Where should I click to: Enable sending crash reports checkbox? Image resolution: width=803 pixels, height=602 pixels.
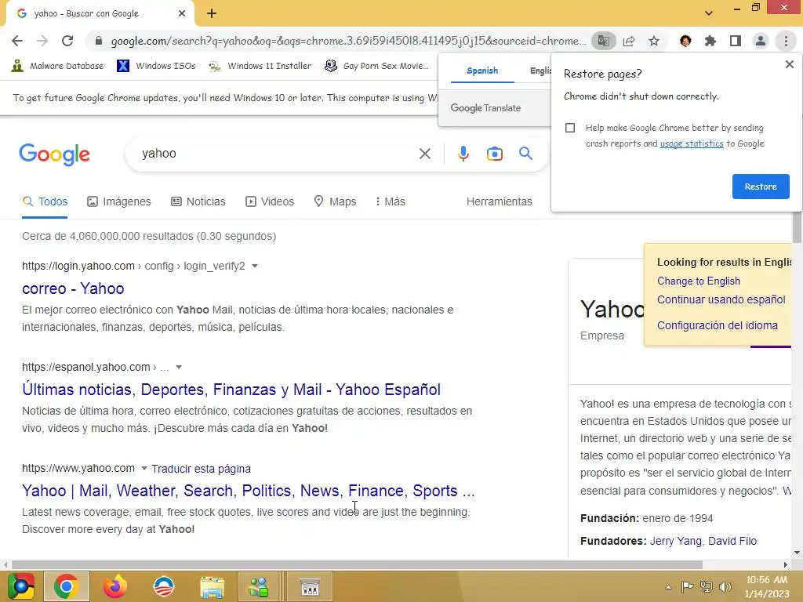(x=570, y=128)
